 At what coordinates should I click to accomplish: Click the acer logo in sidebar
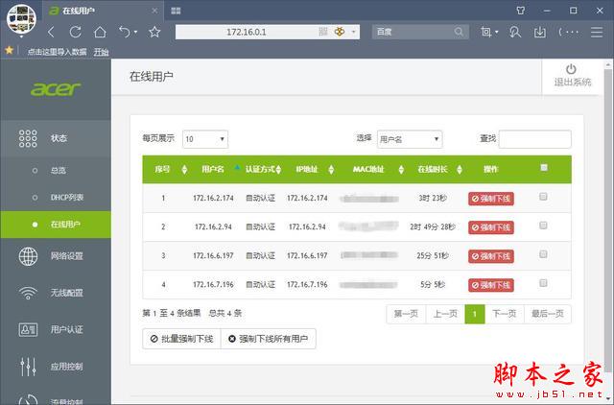tap(56, 89)
